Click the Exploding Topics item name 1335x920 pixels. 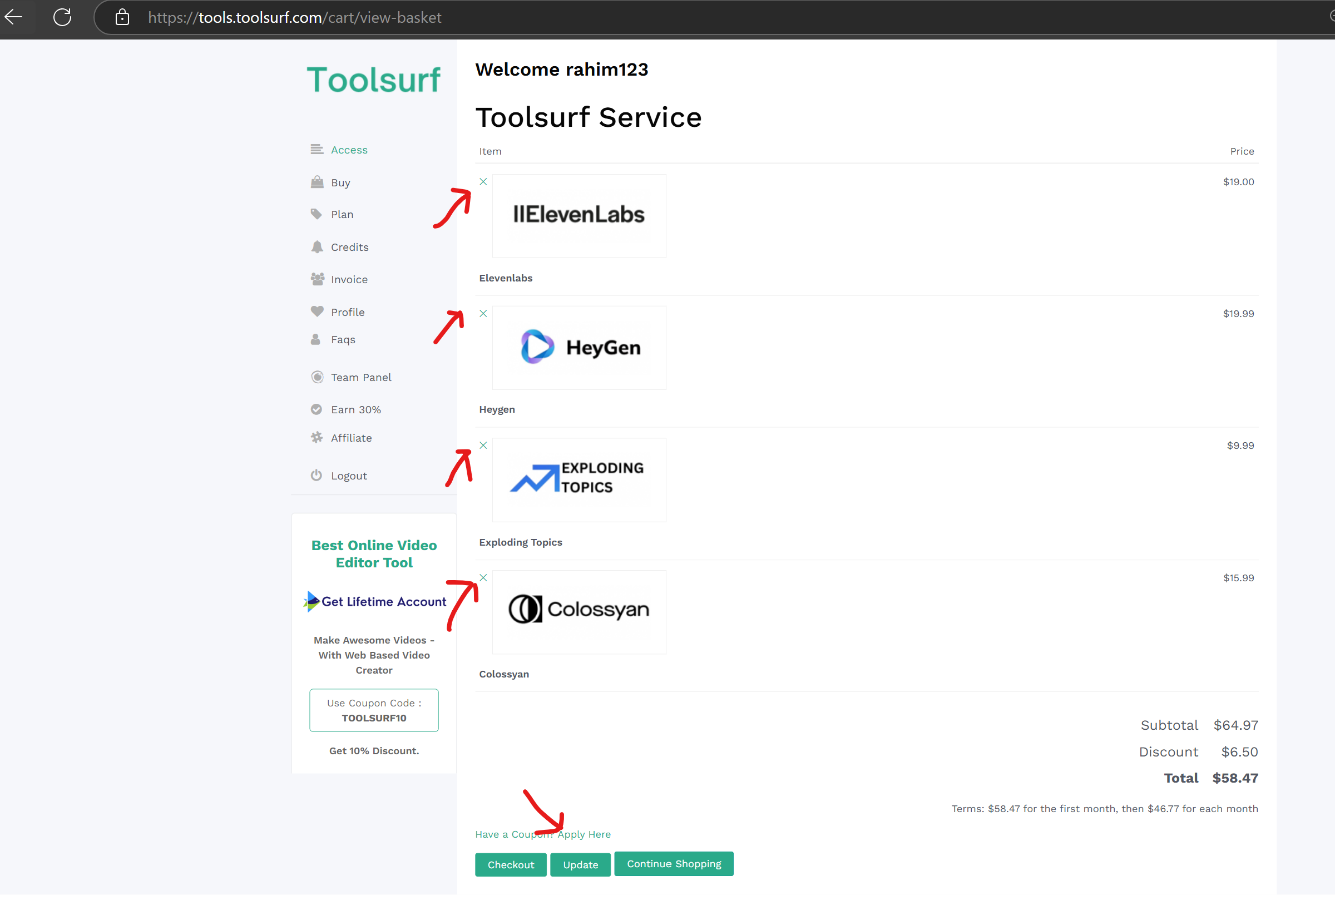520,542
